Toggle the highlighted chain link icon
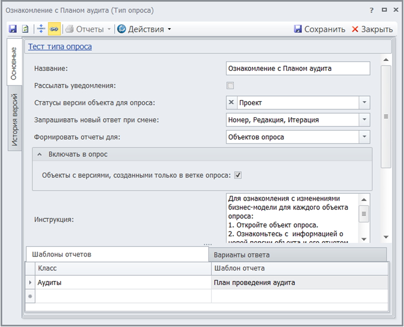404x327 pixels. coord(54,29)
